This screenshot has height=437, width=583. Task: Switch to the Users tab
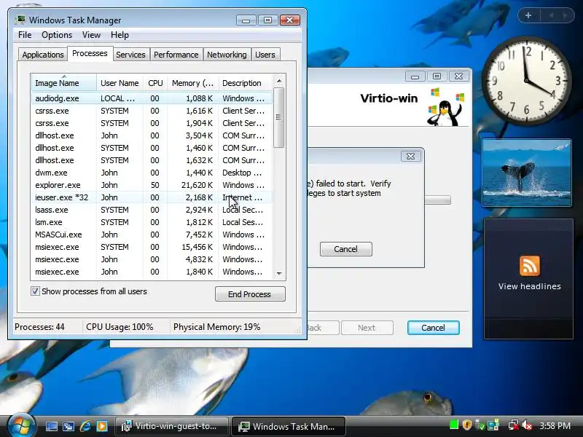tap(265, 55)
